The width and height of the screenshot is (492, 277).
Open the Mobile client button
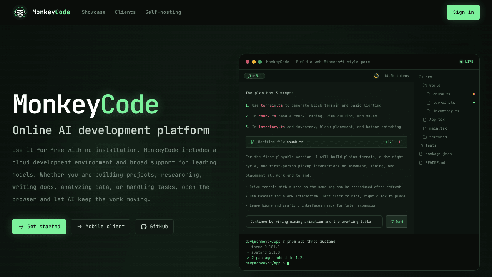100,227
